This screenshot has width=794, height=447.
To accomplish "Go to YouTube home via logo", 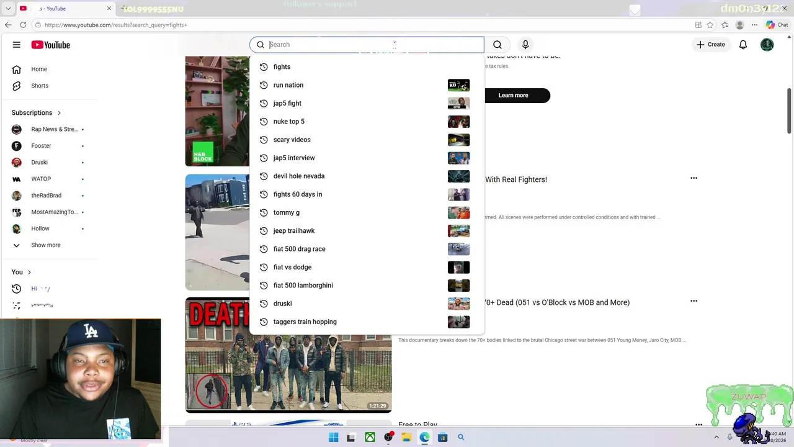I will (51, 45).
